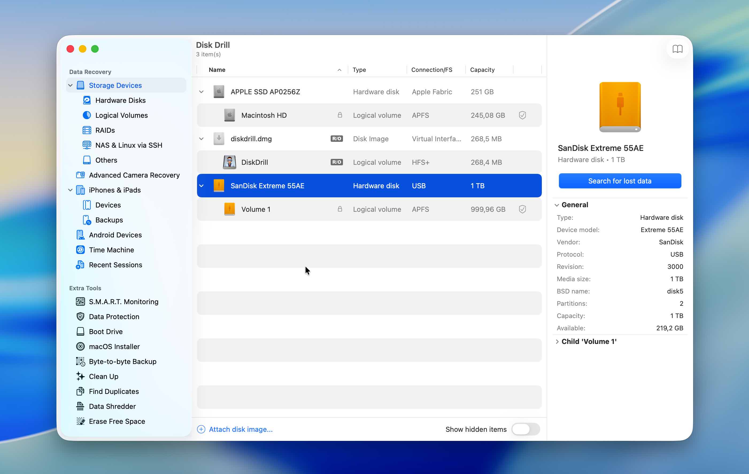The width and height of the screenshot is (749, 474).
Task: Expand the Child 'Volume 1' section
Action: click(557, 341)
